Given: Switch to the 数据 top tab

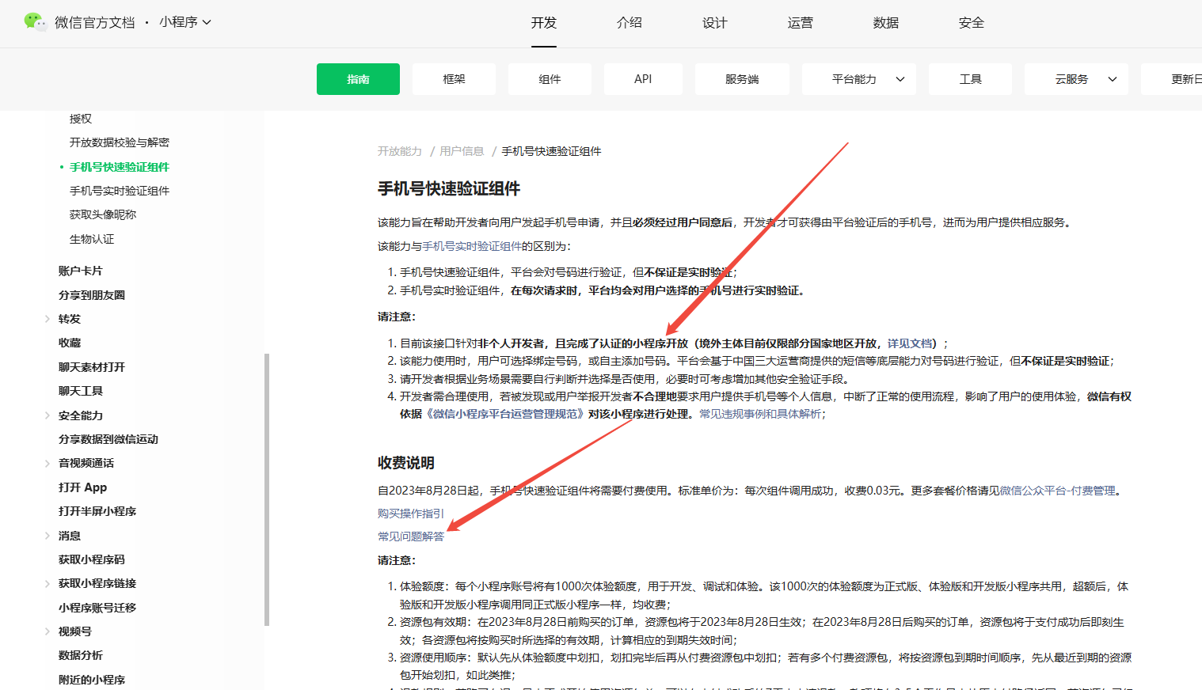Looking at the screenshot, I should click(x=886, y=23).
